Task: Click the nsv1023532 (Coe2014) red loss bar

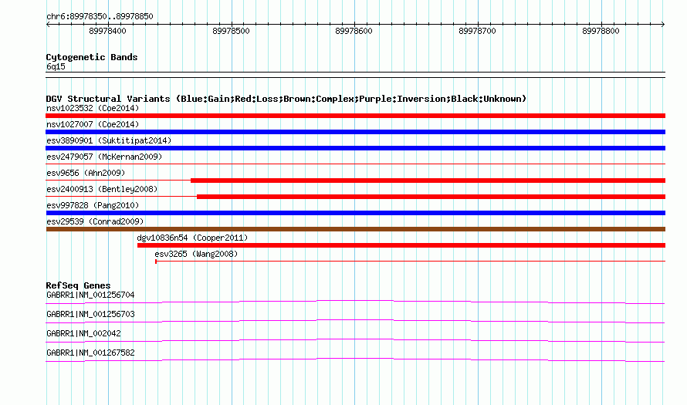Action: (x=355, y=116)
